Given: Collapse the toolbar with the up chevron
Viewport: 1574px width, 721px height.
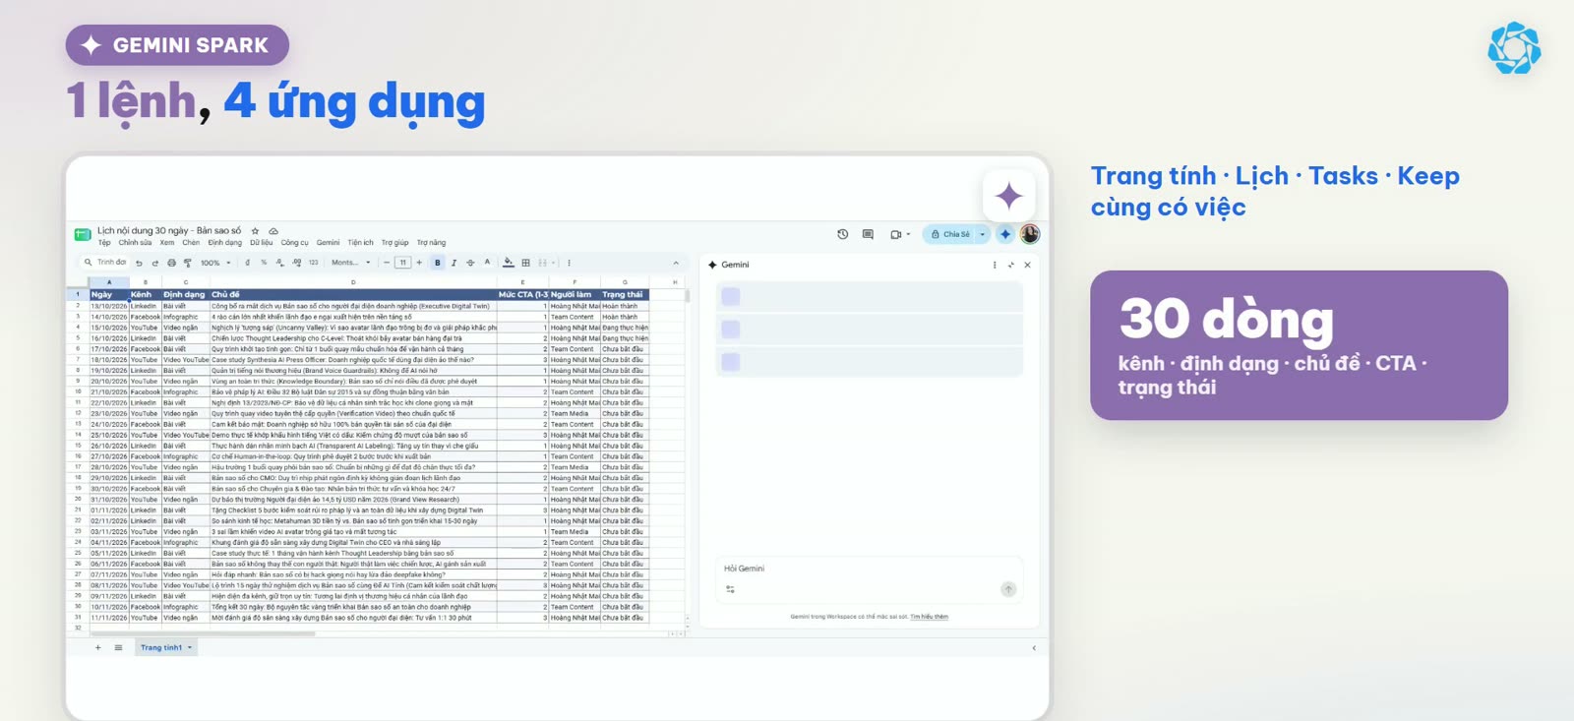Looking at the screenshot, I should 676,263.
